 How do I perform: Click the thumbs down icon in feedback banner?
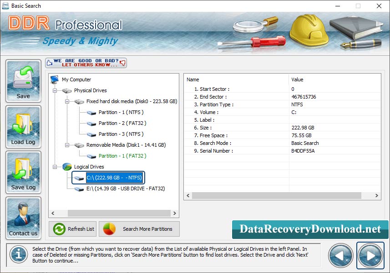[x=122, y=63]
